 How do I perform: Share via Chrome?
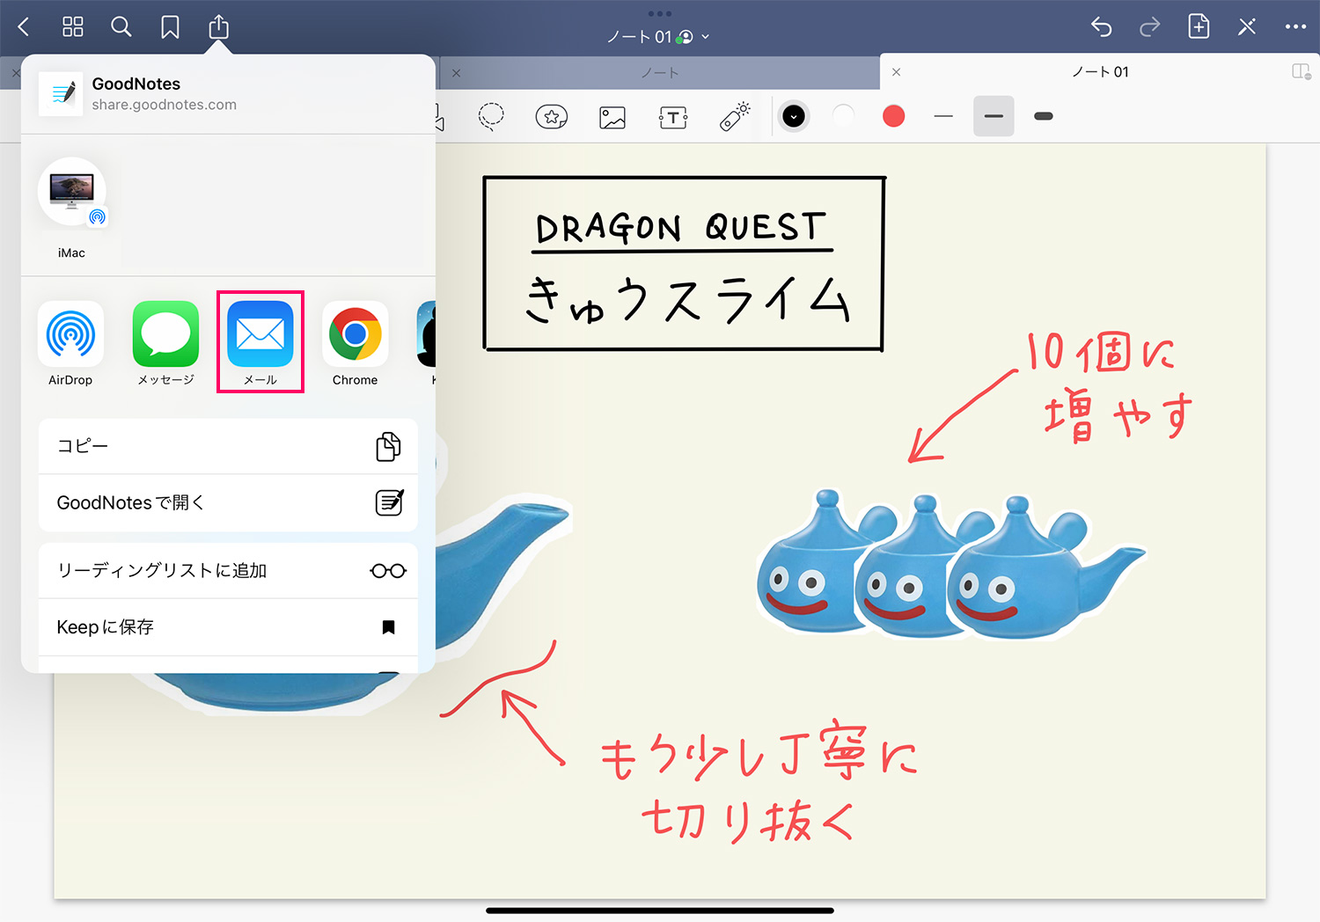pyautogui.click(x=356, y=344)
